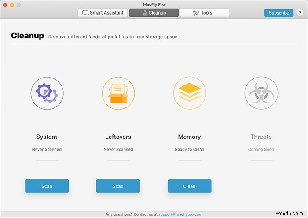Close the MacFly Pro window
Viewport: 308px width, 218px height.
tap(5, 5)
